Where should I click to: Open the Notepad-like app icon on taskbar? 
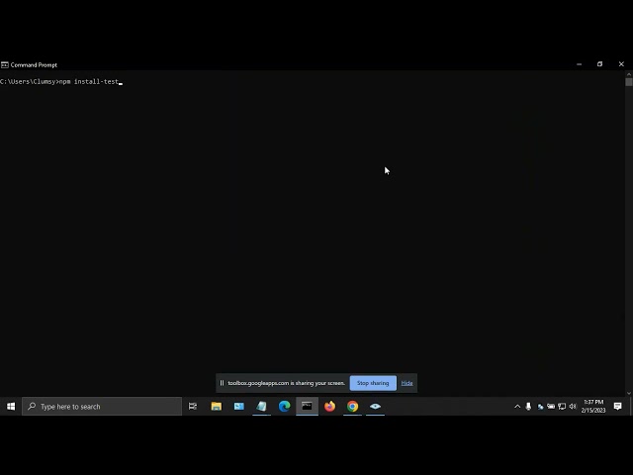(261, 407)
